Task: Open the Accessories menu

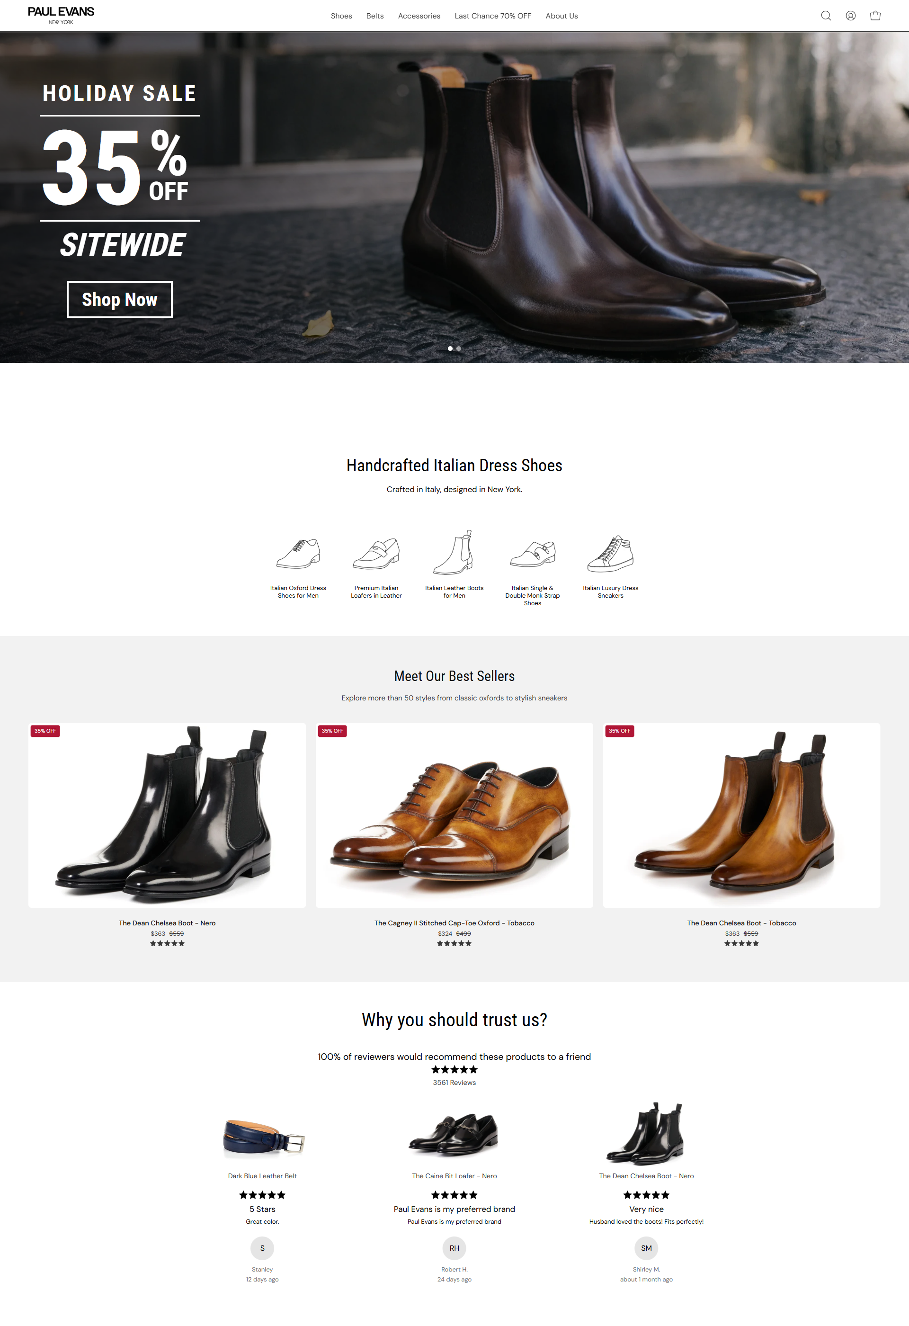Action: tap(419, 16)
